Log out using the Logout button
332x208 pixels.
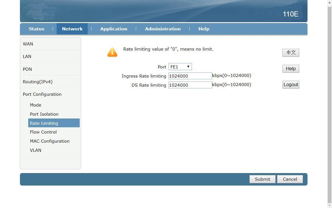(291, 85)
